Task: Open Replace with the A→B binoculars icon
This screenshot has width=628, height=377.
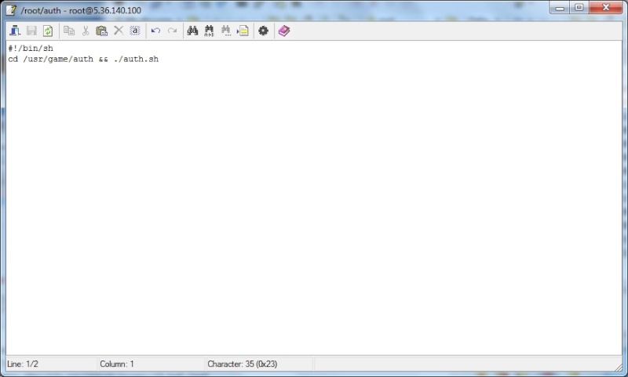Action: coord(209,31)
